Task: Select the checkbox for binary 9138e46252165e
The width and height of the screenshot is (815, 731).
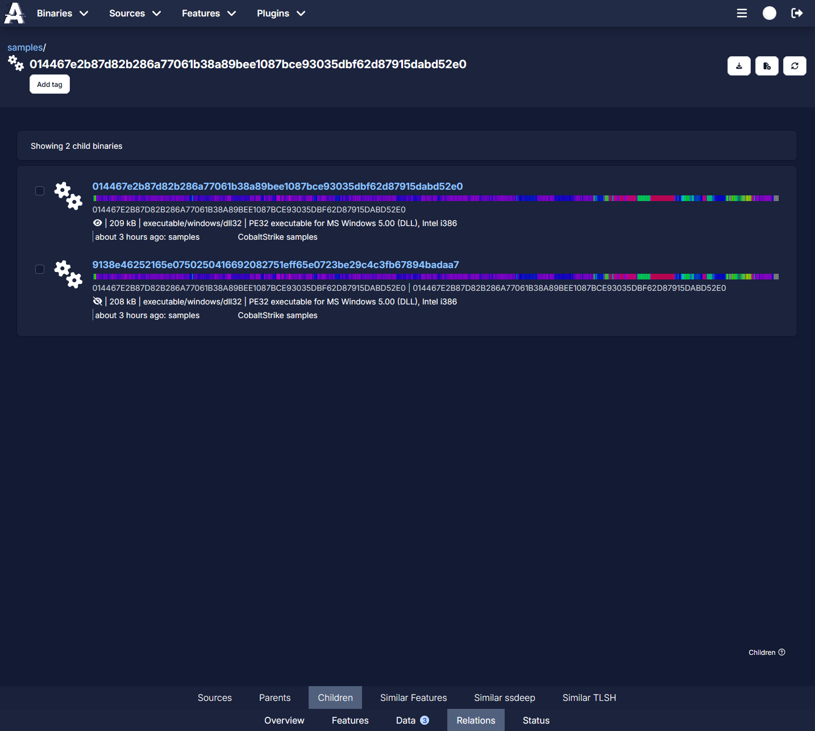Action: pyautogui.click(x=40, y=269)
